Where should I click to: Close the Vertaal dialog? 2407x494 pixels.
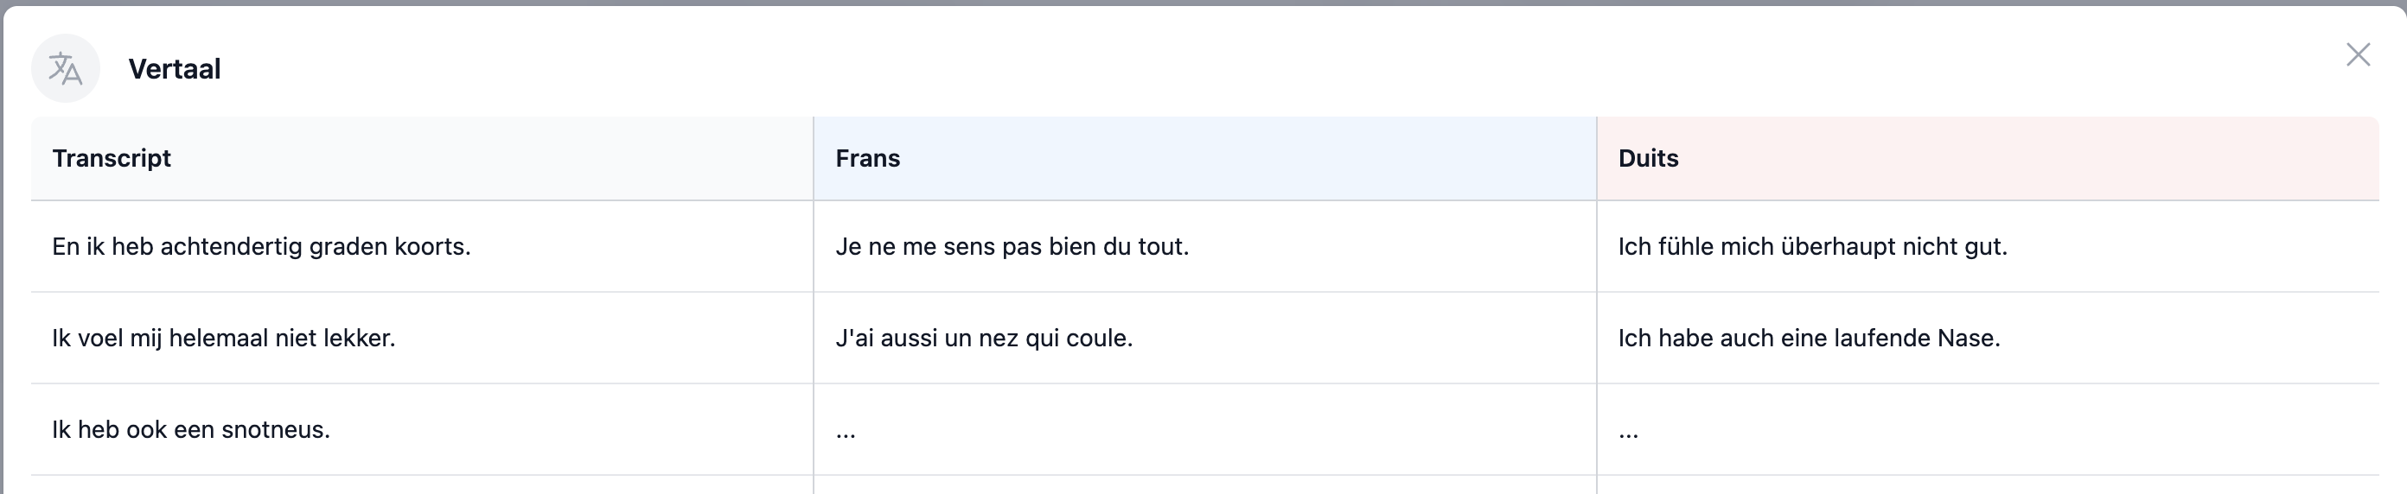click(2358, 55)
